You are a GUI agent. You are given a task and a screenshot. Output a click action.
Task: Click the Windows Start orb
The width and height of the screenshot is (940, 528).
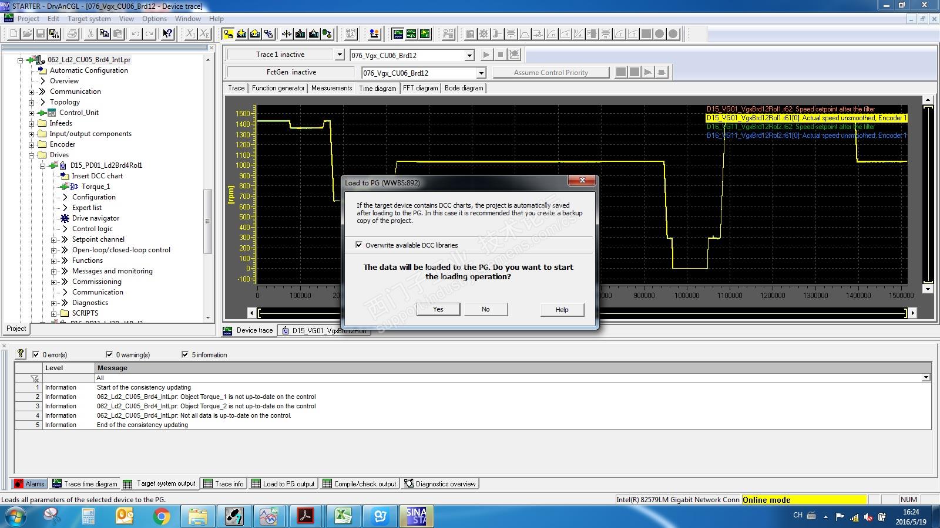[15, 516]
